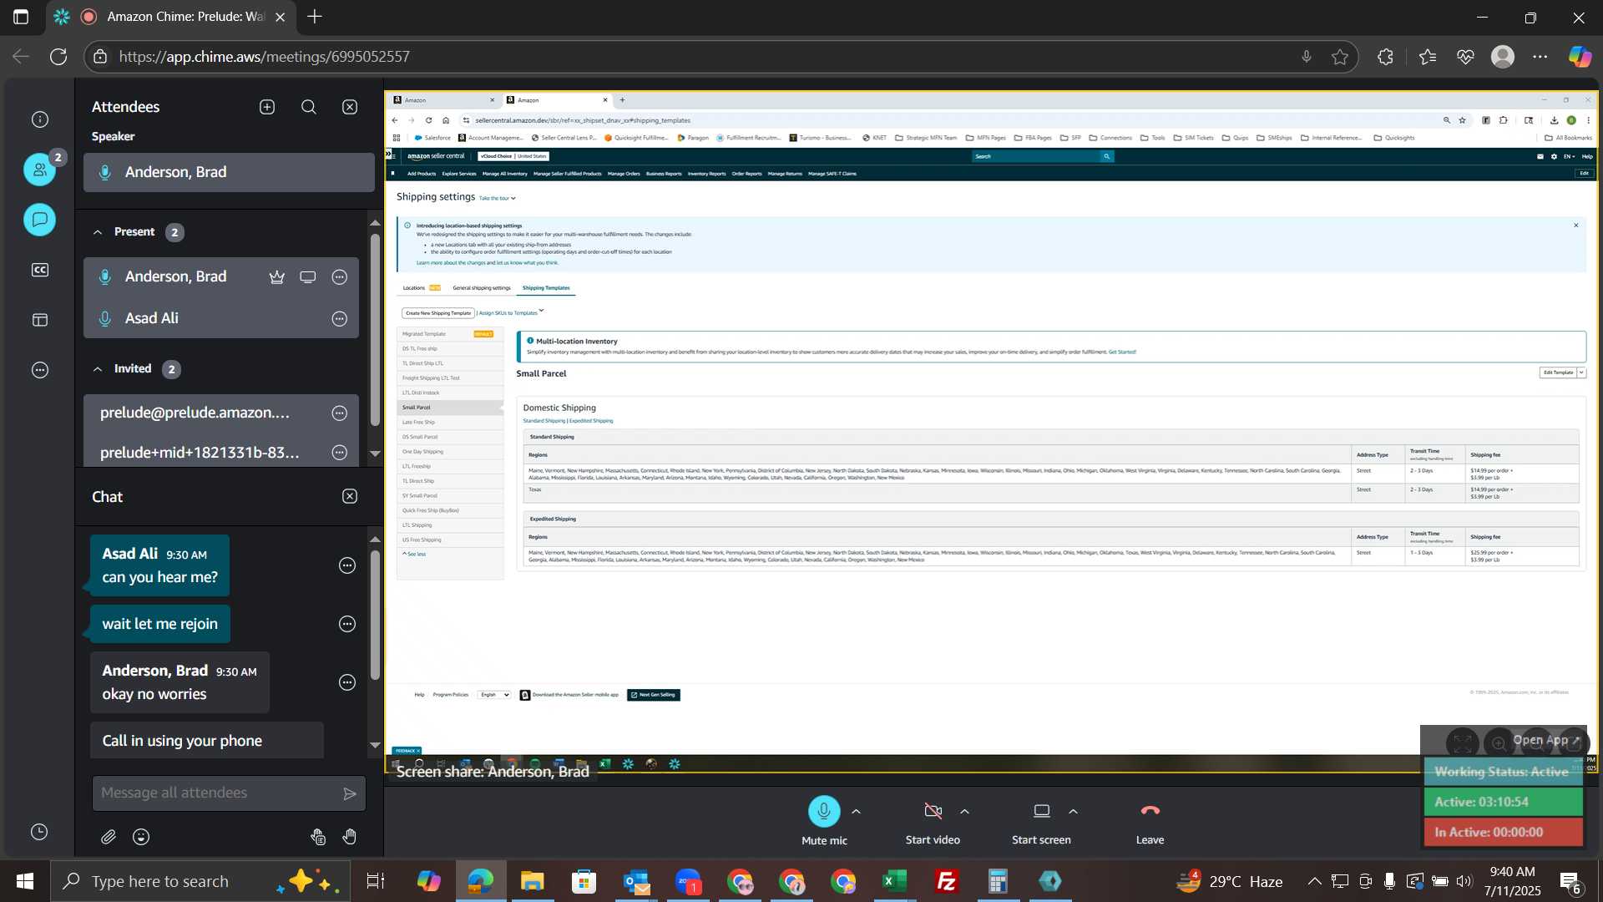
Task: Open new browser tab
Action: click(315, 17)
